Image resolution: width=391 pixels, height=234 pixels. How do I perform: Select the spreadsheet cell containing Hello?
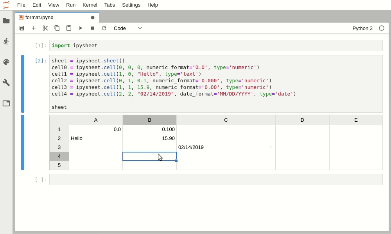tap(96, 138)
